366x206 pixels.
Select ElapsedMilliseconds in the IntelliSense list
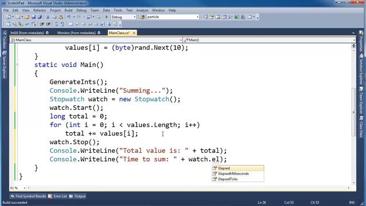pyautogui.click(x=238, y=173)
